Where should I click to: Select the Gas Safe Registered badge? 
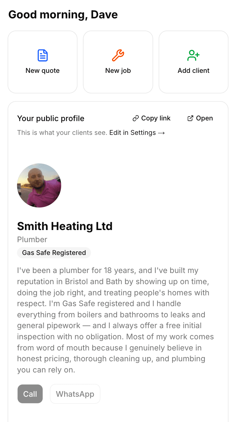click(x=54, y=253)
